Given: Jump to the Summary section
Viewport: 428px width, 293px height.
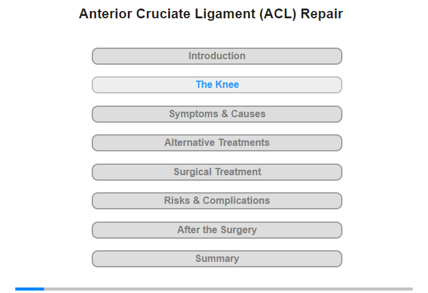Looking at the screenshot, I should click(217, 259).
